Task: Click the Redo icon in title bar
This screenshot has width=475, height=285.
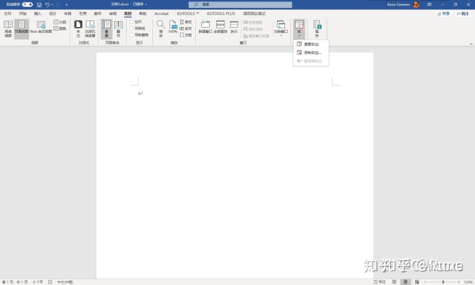Action: [x=59, y=5]
